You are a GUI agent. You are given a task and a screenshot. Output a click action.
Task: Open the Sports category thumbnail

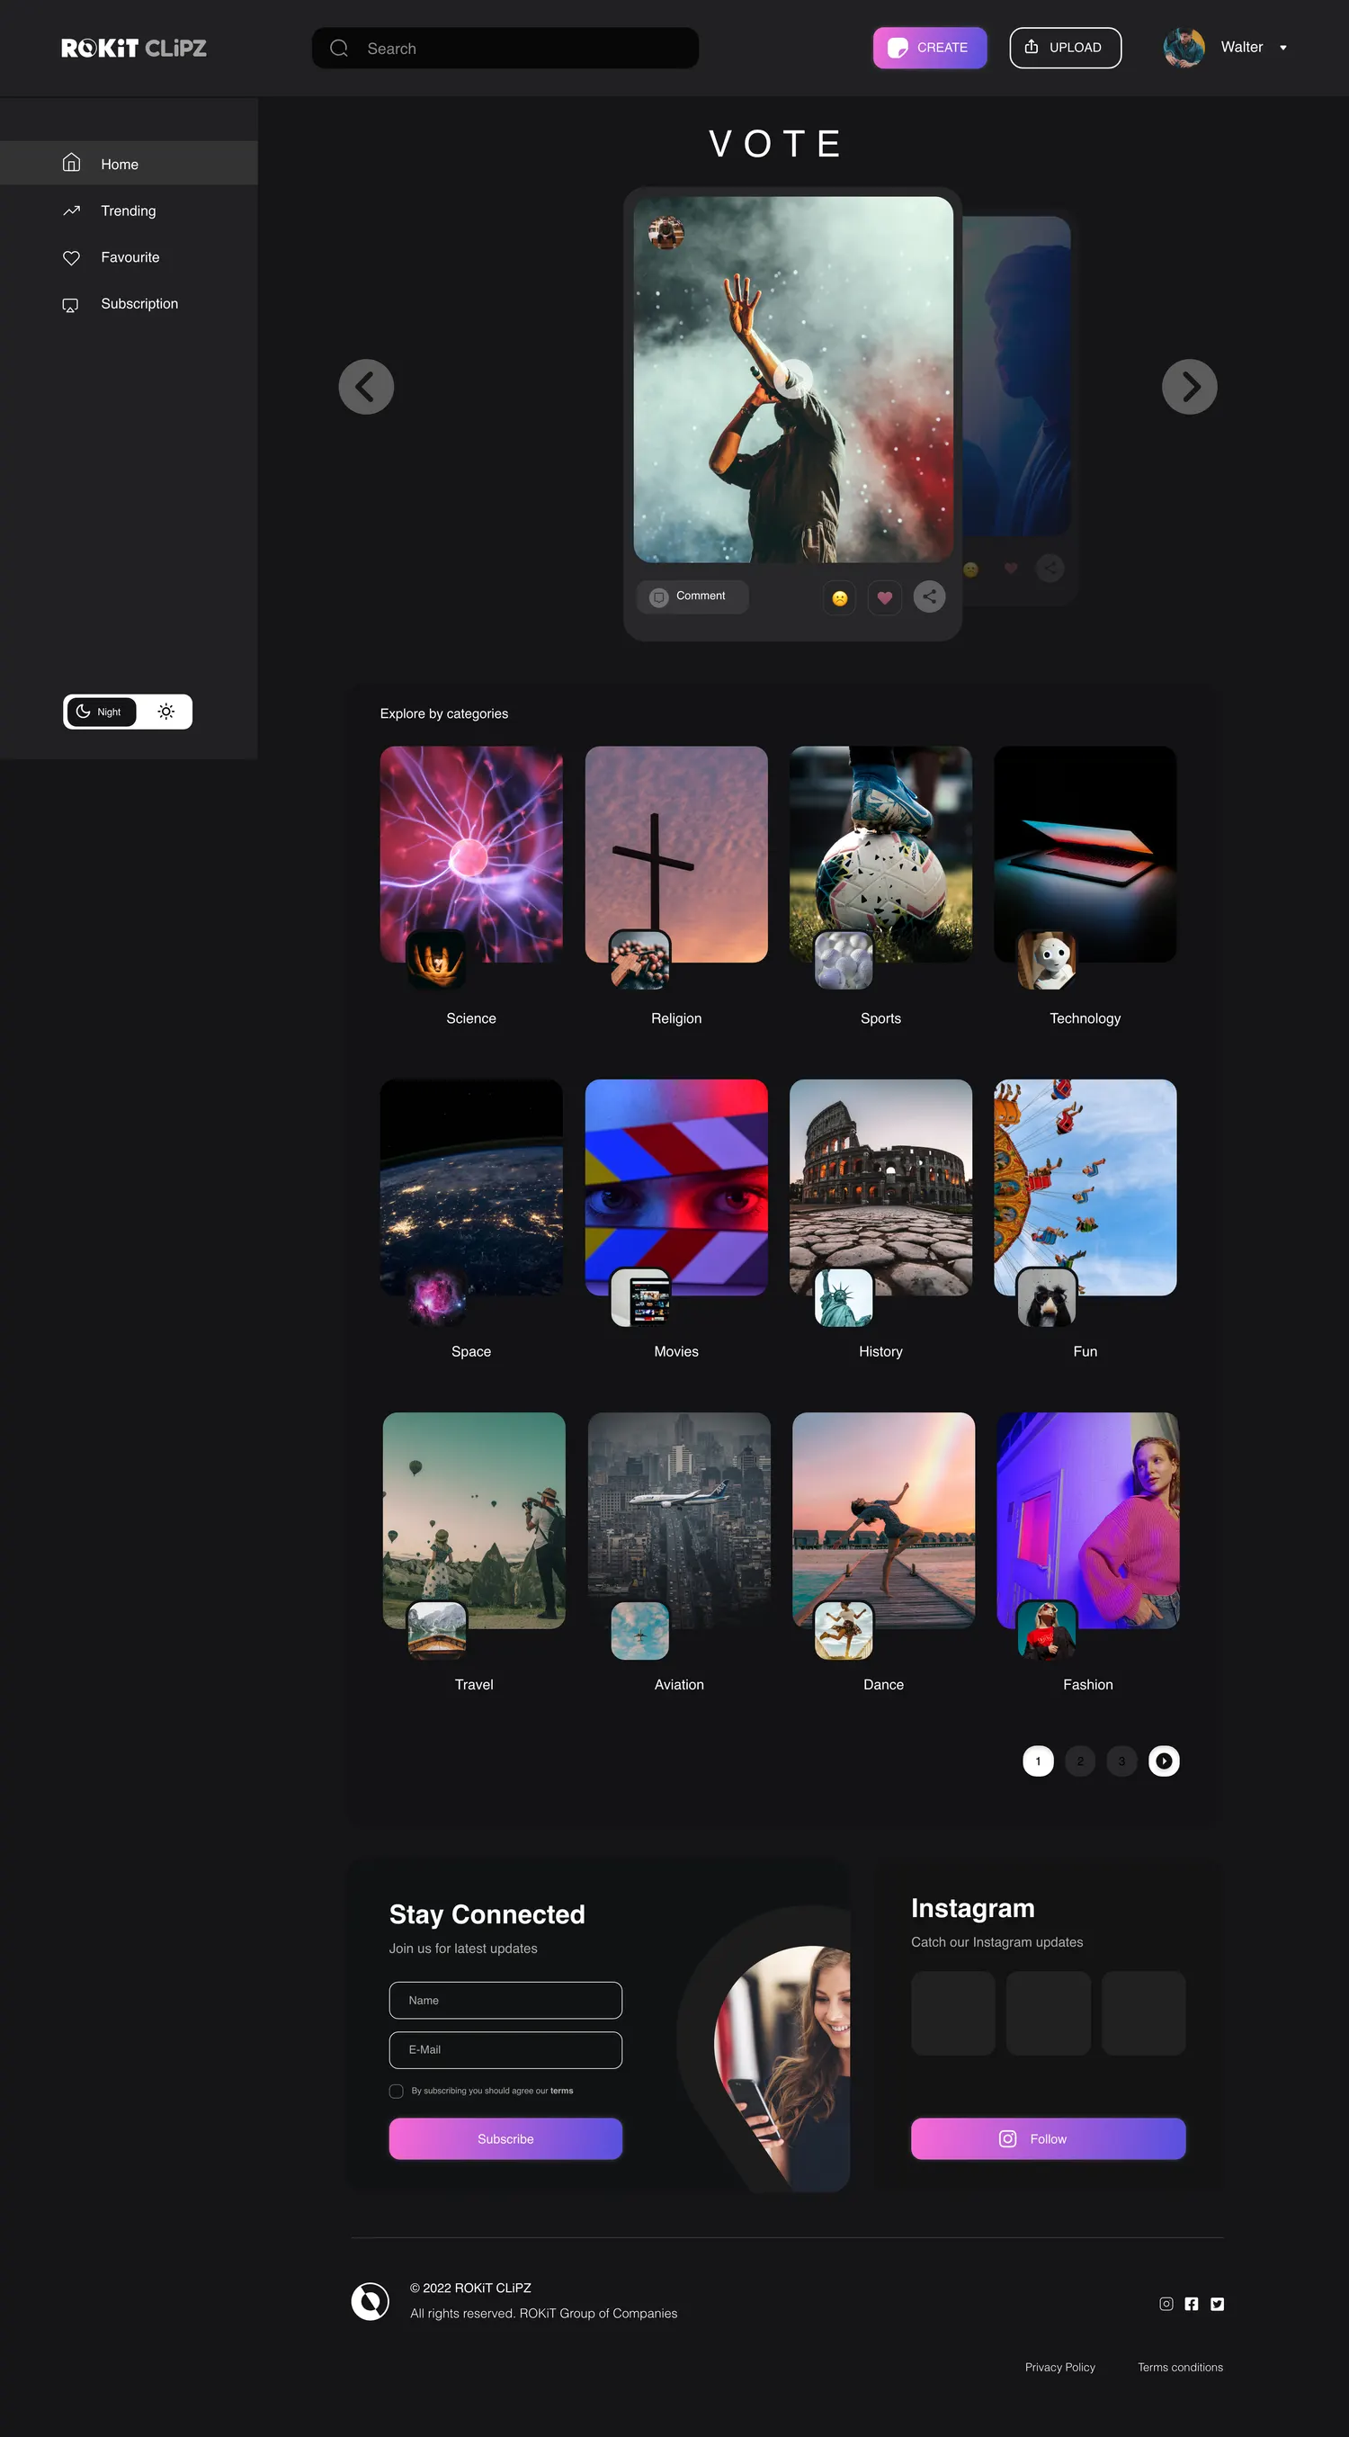coord(880,855)
